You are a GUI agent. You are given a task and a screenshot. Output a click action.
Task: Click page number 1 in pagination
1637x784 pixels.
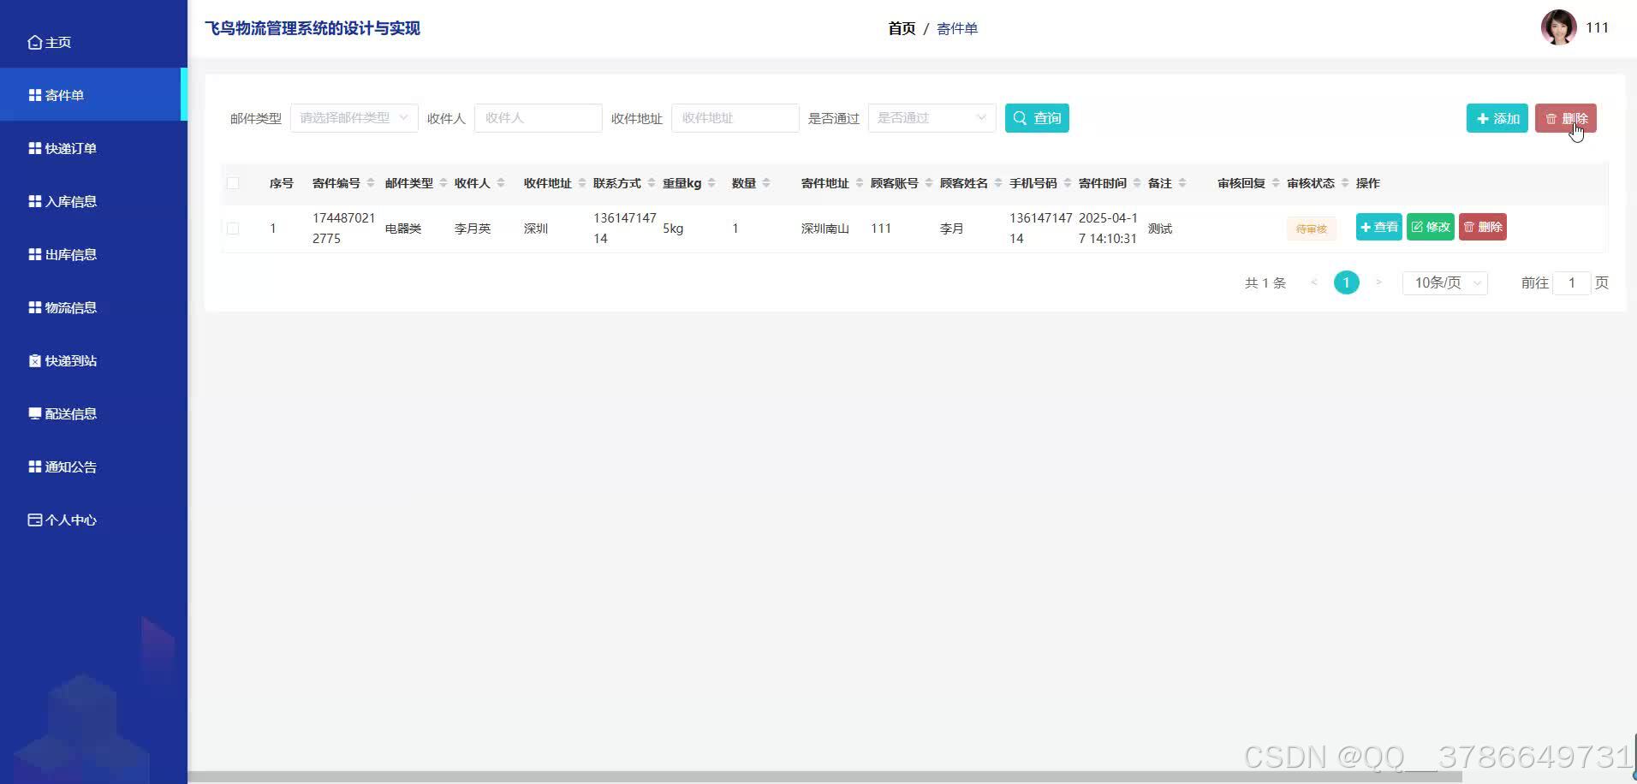pyautogui.click(x=1346, y=282)
